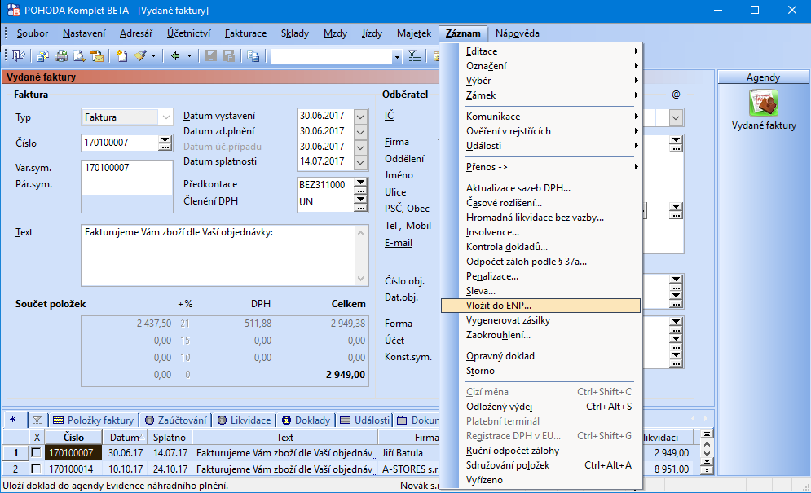Switch to Položky faktury tab
The image size is (811, 493).
(x=94, y=420)
